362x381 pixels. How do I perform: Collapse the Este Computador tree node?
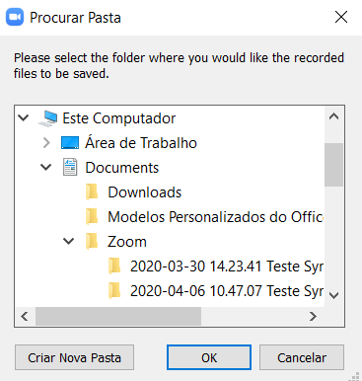point(24,117)
